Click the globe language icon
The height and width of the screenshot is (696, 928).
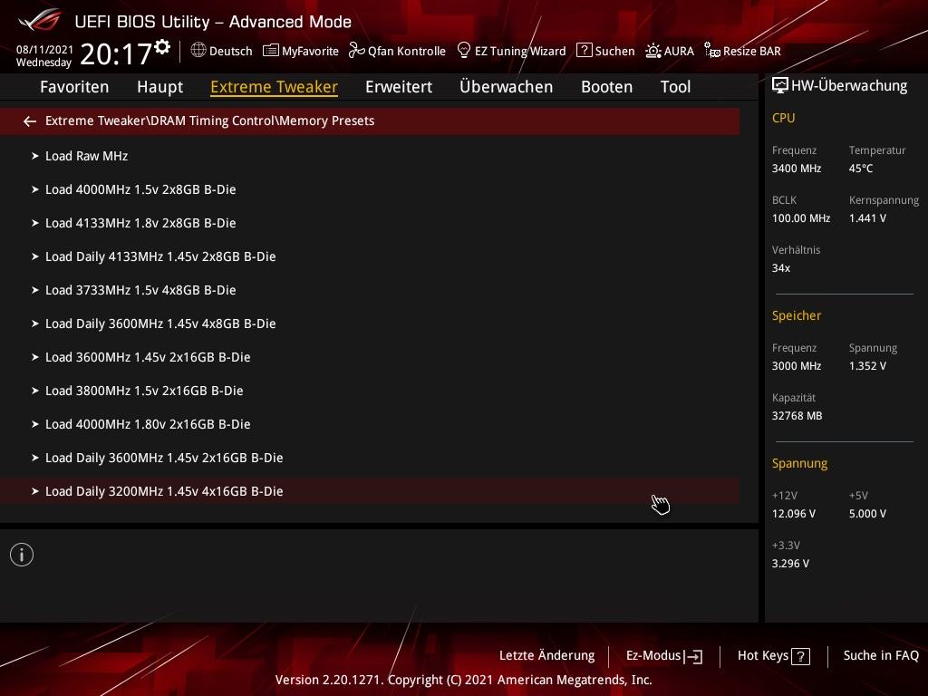[198, 51]
